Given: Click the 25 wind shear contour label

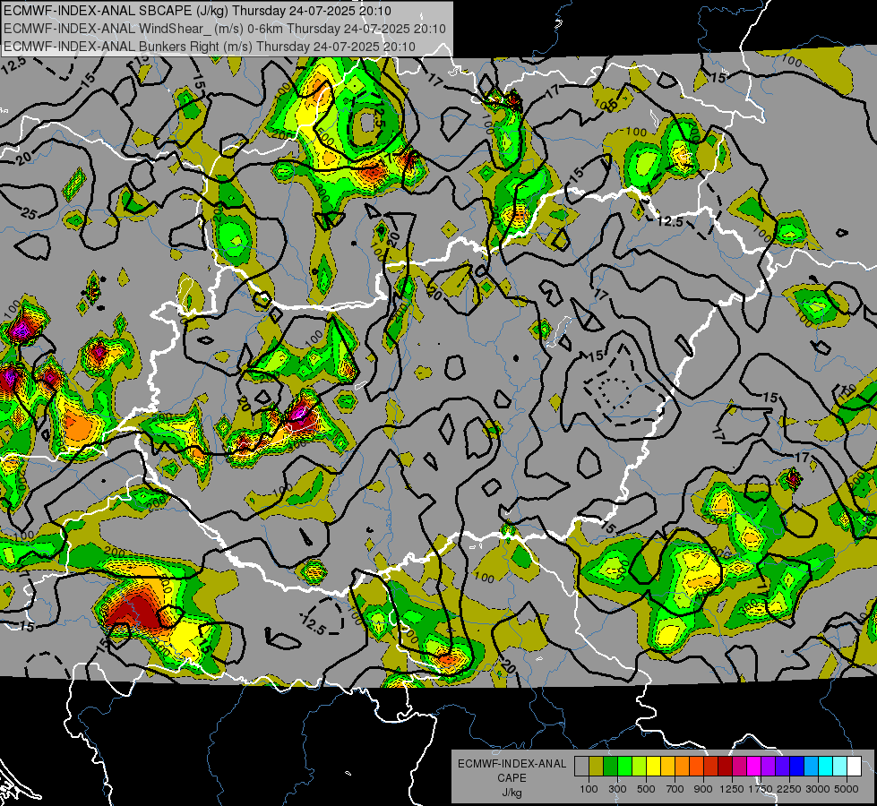Looking at the screenshot, I should pyautogui.click(x=29, y=213).
